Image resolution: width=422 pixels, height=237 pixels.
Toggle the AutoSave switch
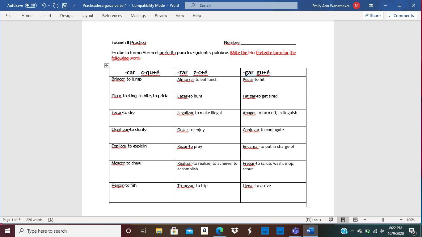click(31, 6)
